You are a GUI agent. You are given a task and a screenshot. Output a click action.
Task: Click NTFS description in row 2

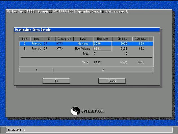click(x=60, y=49)
